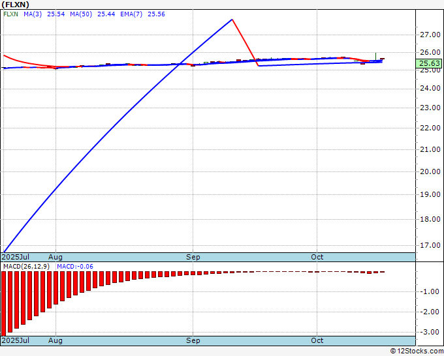Click the Oct label on price chart axis
The height and width of the screenshot is (356, 444).
coord(317,257)
